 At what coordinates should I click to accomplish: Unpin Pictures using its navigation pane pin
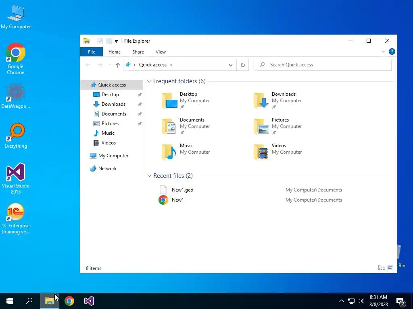pos(140,124)
